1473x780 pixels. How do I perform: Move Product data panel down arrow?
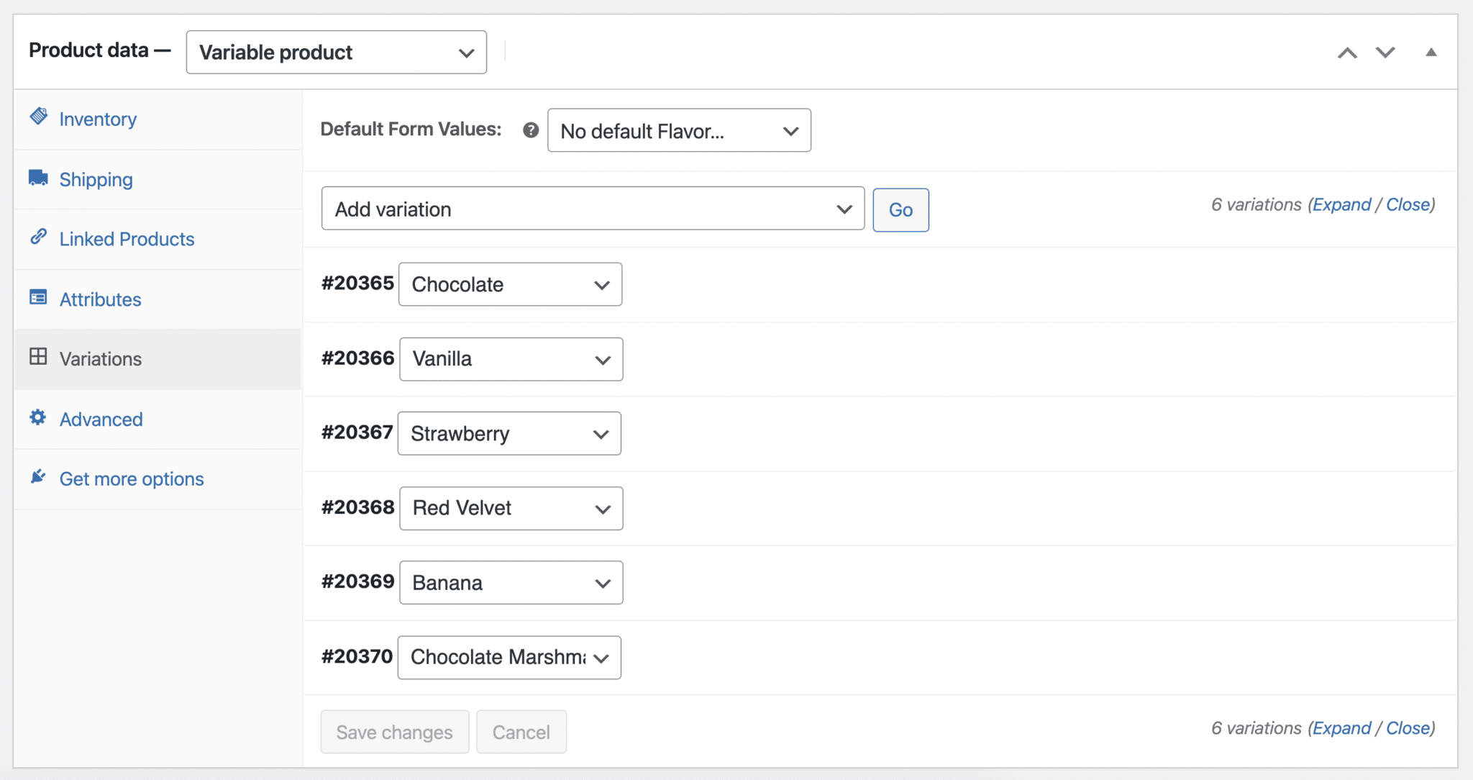point(1385,53)
